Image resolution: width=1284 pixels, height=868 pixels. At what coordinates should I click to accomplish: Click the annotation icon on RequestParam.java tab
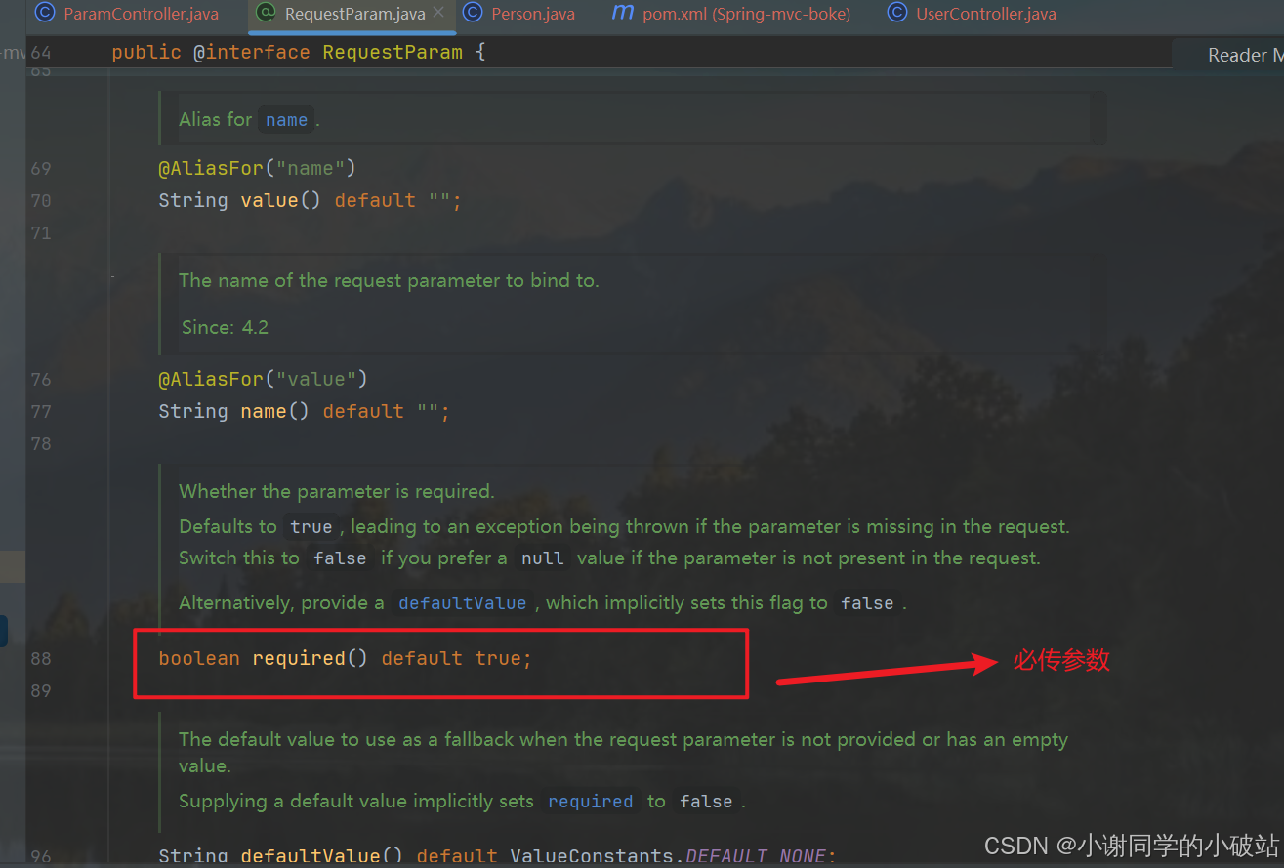265,14
